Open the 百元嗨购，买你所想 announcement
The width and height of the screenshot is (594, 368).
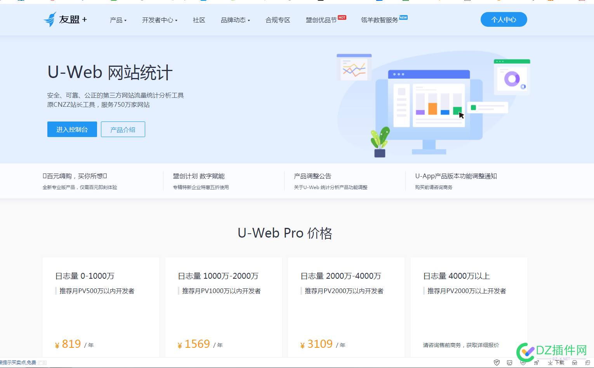pyautogui.click(x=75, y=176)
